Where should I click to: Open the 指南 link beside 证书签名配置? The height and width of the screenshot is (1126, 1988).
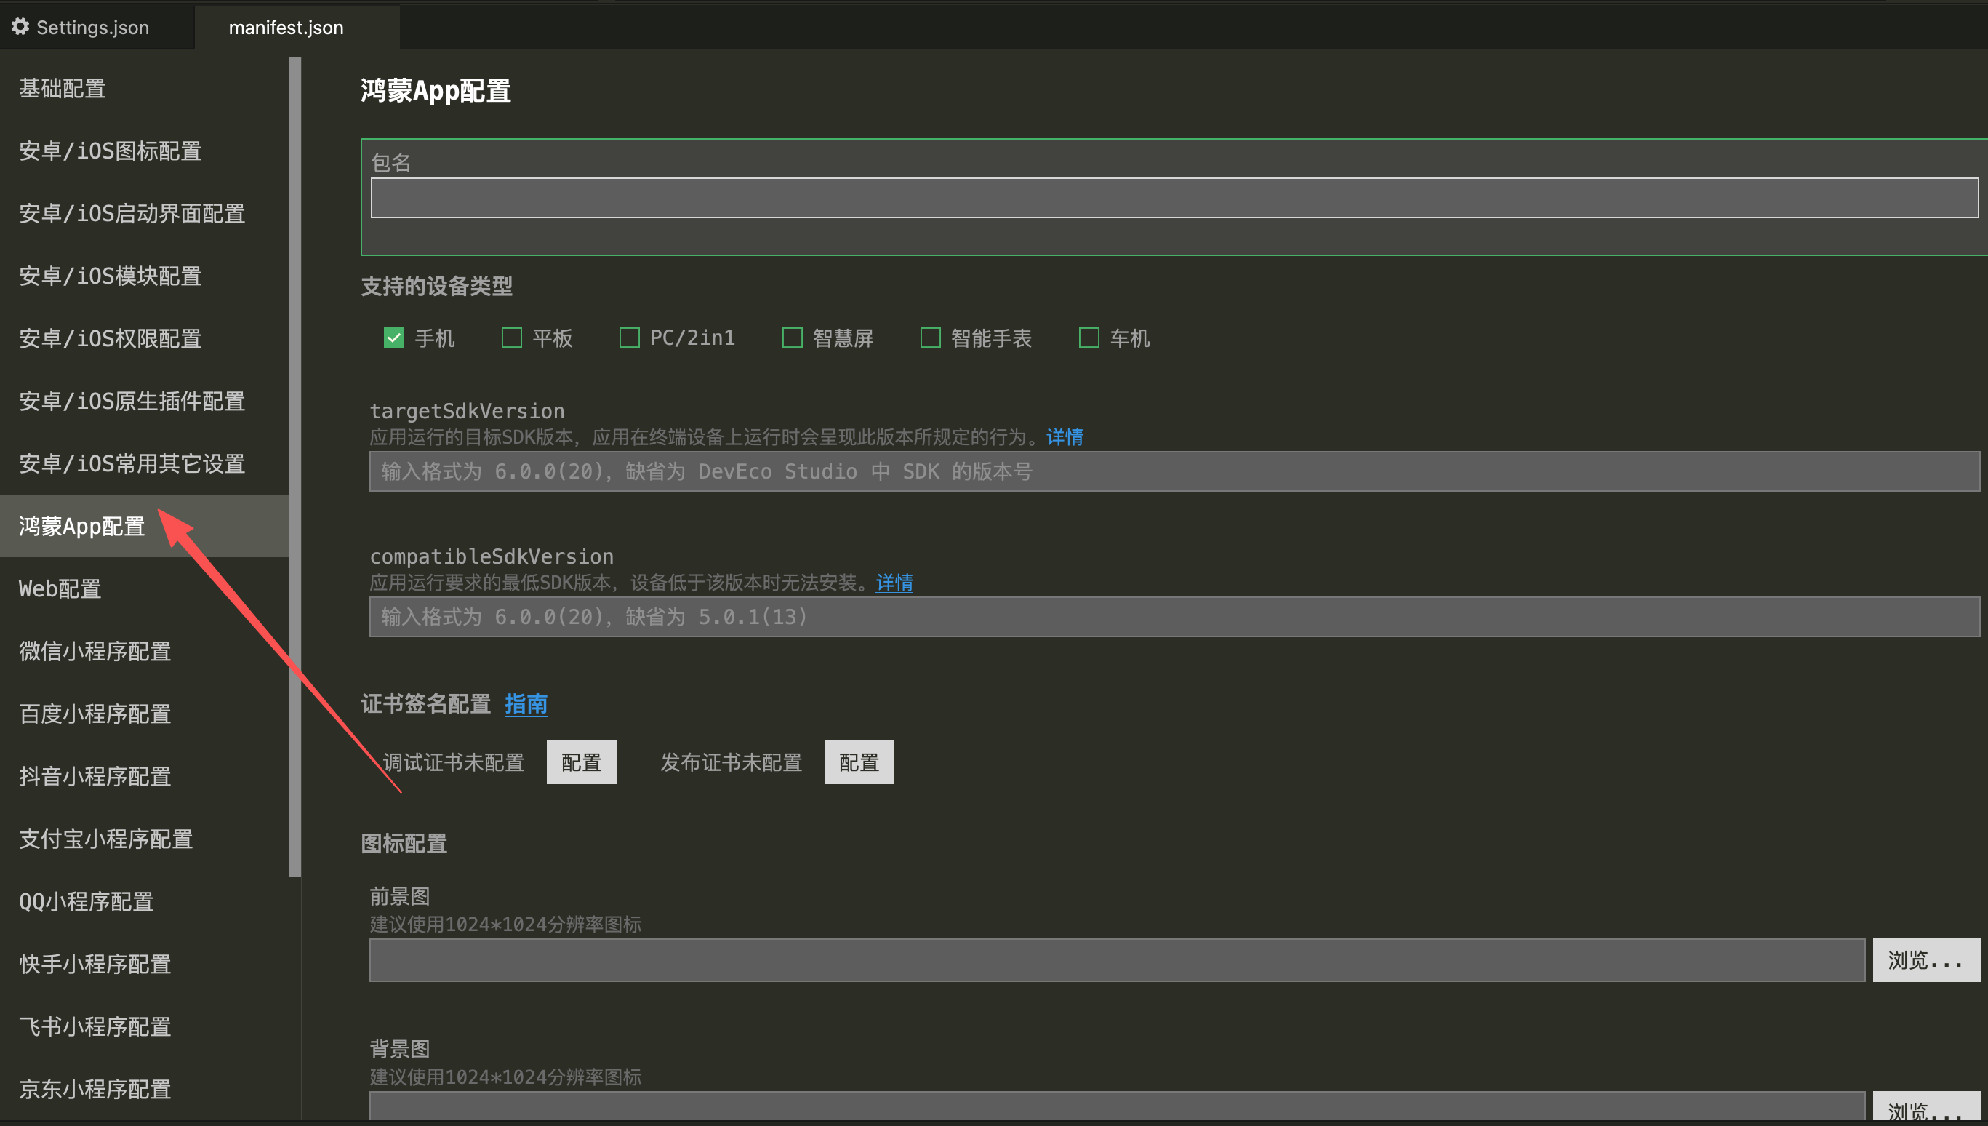point(526,705)
